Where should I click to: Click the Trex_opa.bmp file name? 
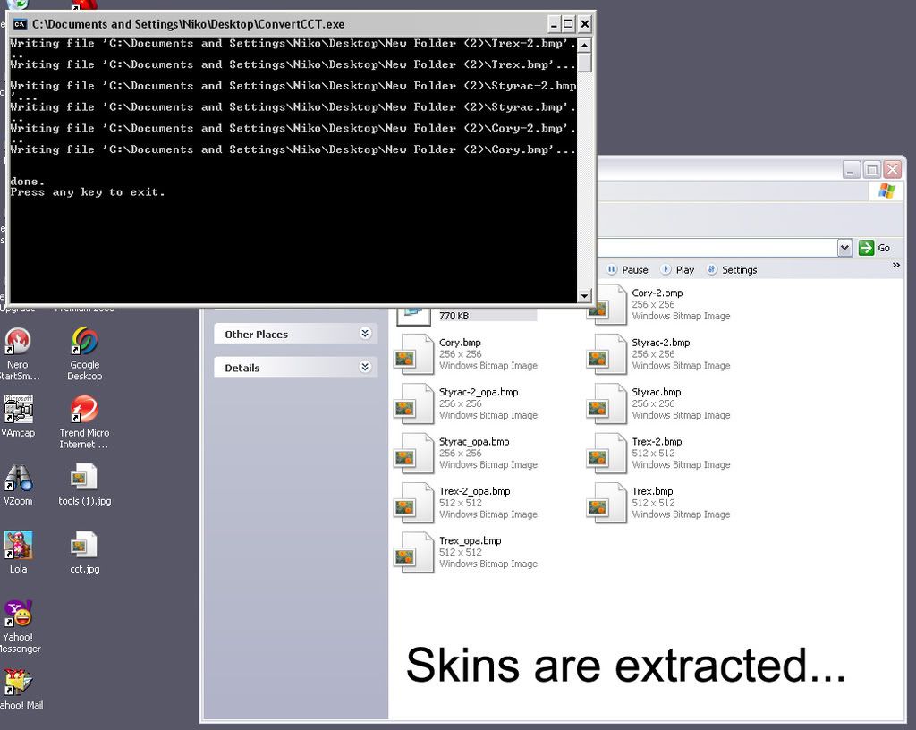[471, 540]
